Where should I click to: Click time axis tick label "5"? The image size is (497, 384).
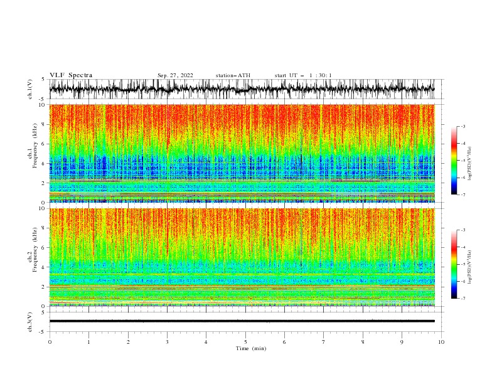click(245, 342)
